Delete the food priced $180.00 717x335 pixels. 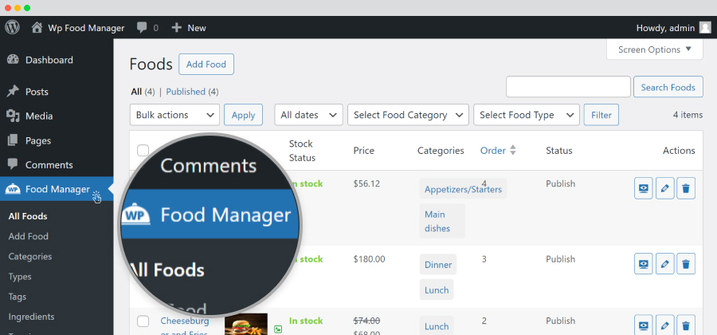click(686, 263)
